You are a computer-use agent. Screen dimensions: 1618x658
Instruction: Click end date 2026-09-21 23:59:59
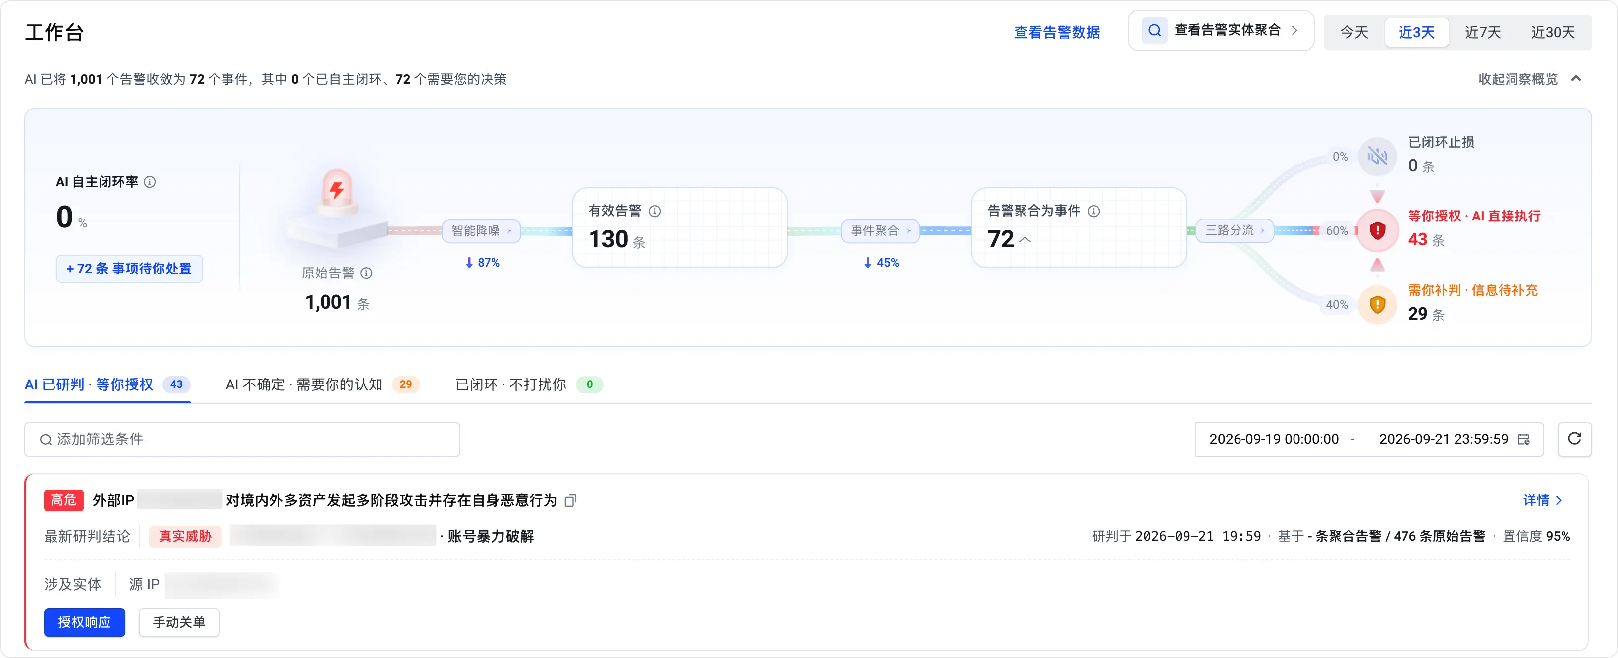point(1444,439)
